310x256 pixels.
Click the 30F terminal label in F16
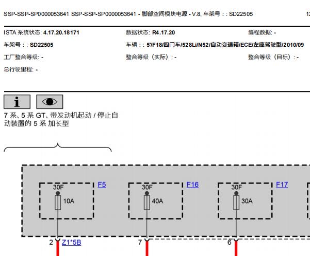click(147, 187)
